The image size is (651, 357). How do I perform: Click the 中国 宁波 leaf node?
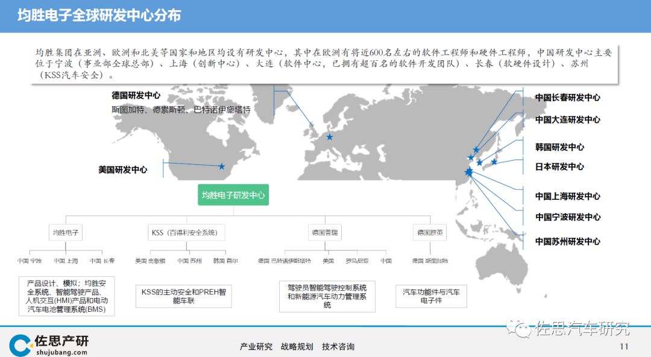click(30, 261)
